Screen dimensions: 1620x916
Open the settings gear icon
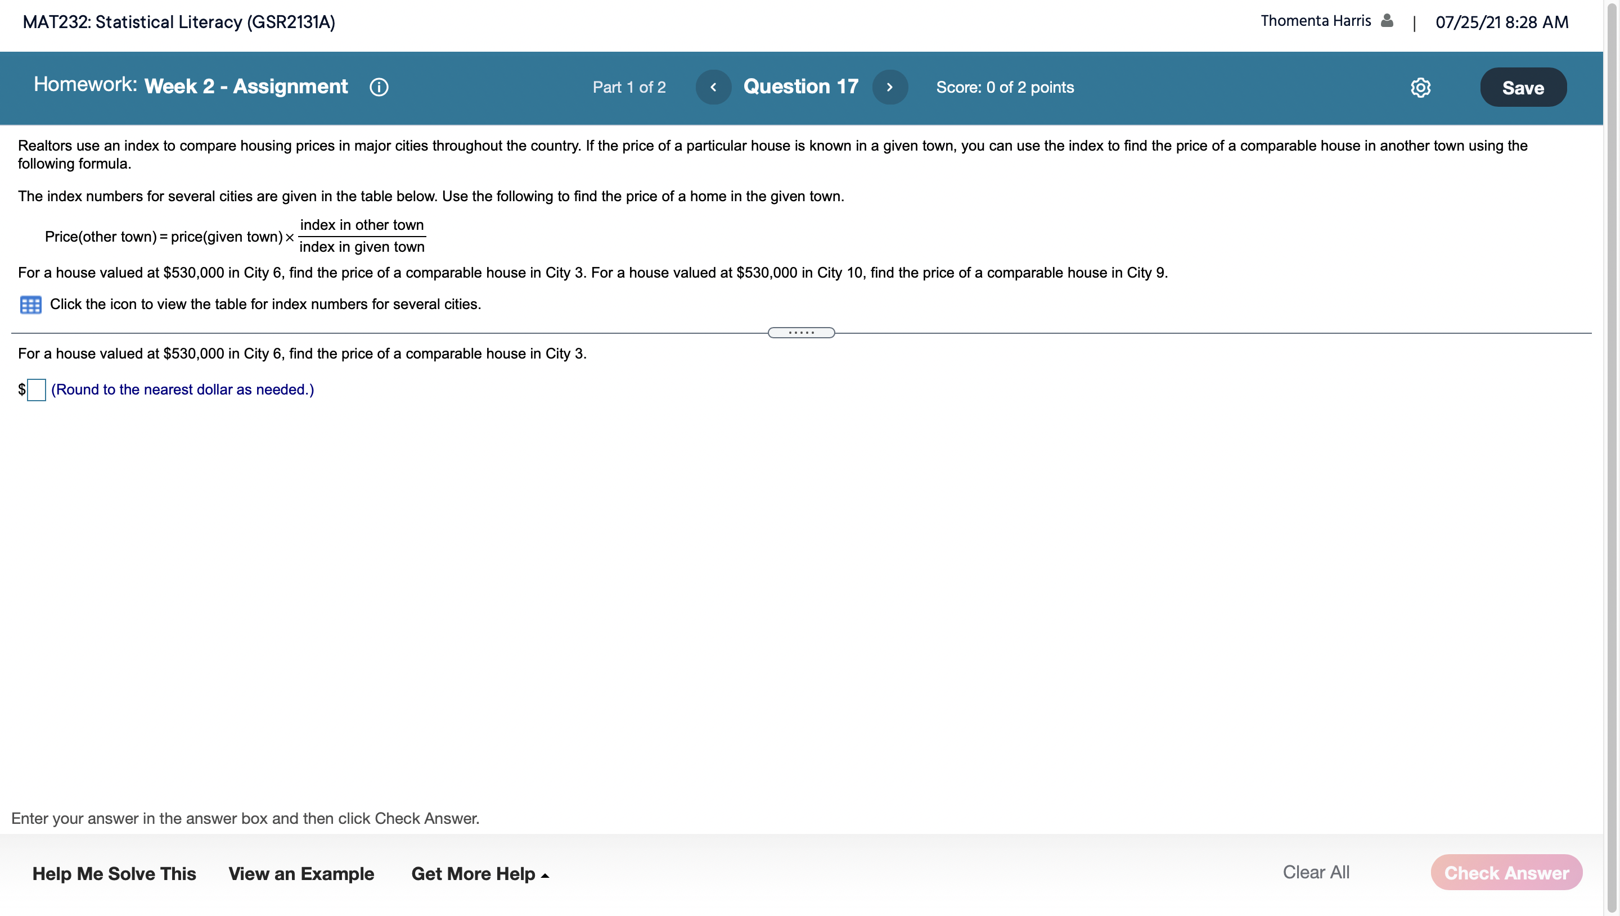coord(1420,88)
